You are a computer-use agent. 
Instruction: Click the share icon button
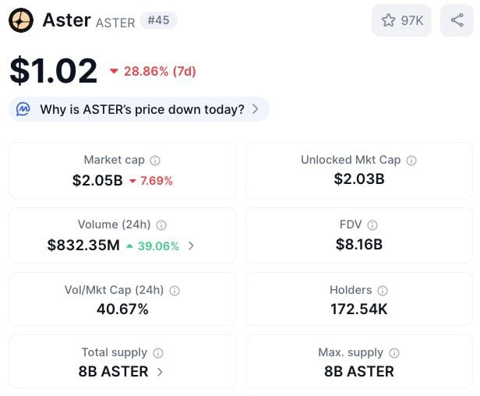[457, 20]
